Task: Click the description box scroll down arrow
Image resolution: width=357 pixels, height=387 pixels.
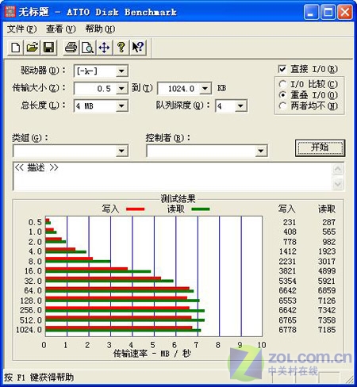Action: (338, 183)
